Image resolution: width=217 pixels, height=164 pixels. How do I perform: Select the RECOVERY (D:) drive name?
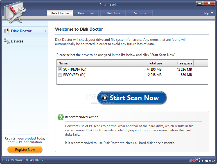[x=74, y=75]
